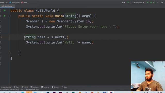Build project using the hammer icon

coord(128,2)
